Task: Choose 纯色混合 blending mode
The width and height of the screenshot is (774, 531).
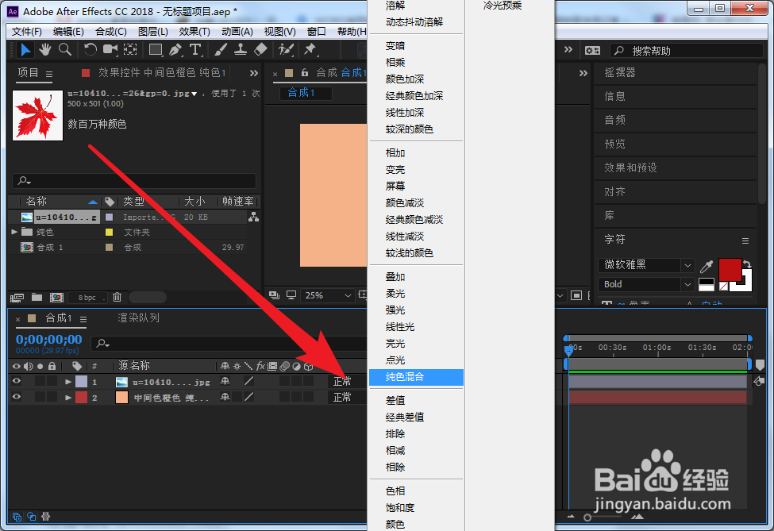Action: (416, 377)
